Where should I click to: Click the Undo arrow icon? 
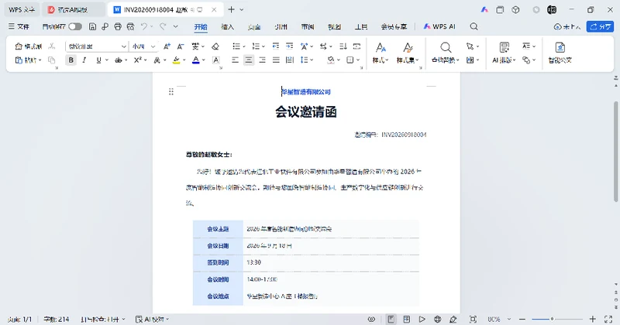144,26
